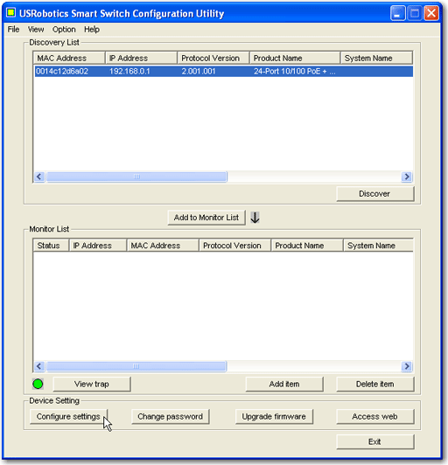Click the Delete item button
448x465 pixels.
tap(375, 384)
